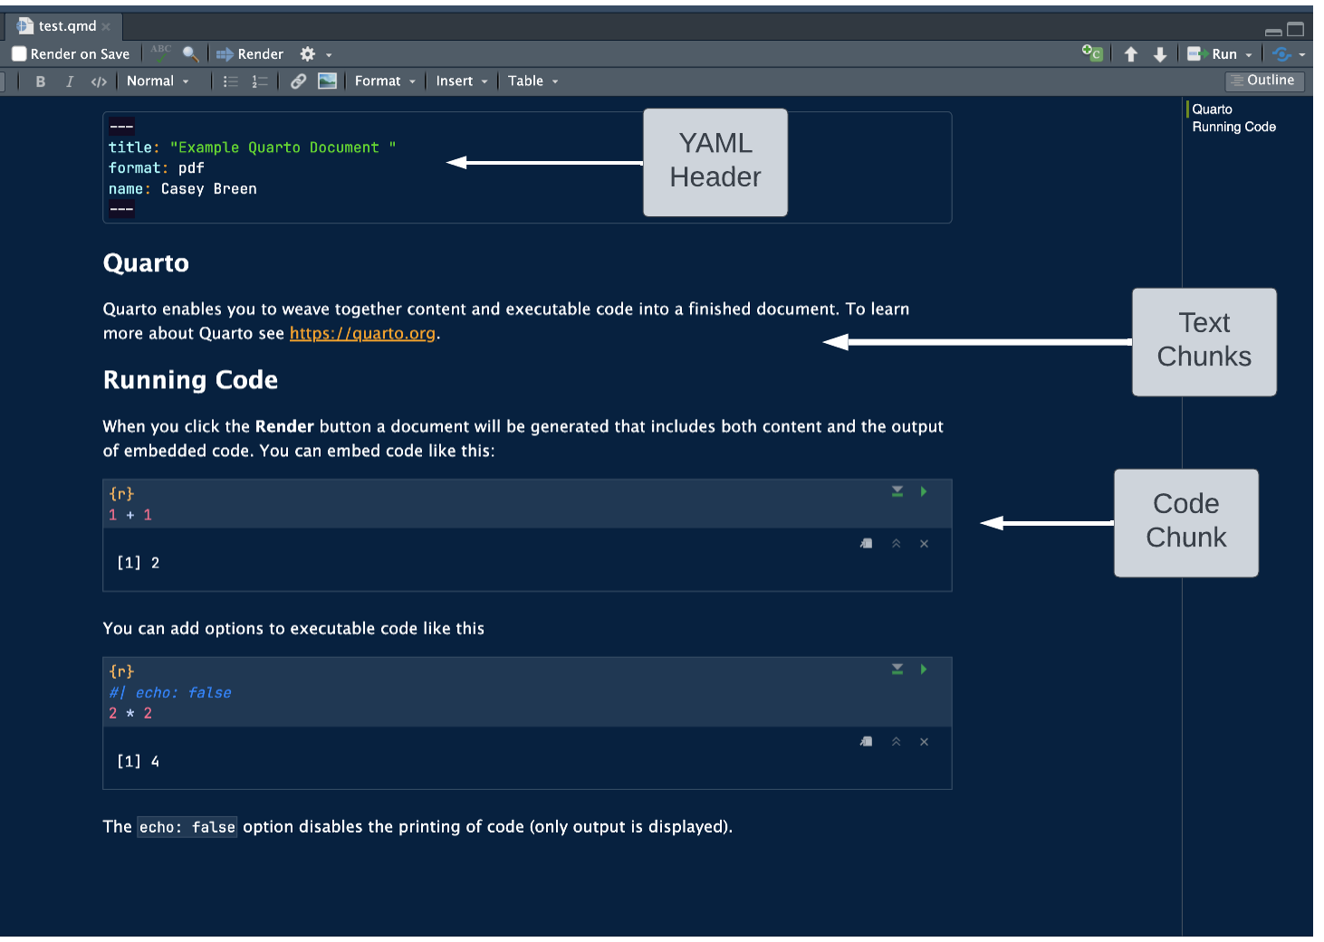Click the spell check ABC icon

click(161, 53)
